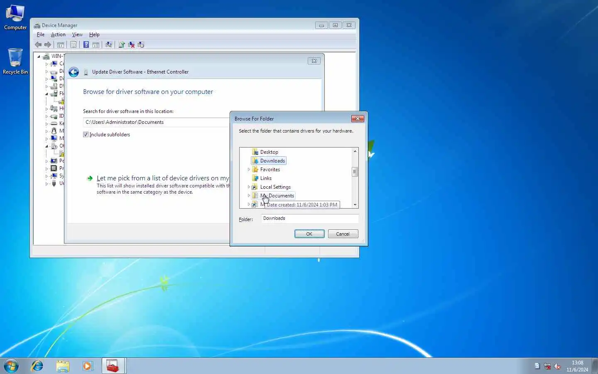This screenshot has height=374, width=598.
Task: Click the folder tree scroll-down arrow
Action: 355,205
